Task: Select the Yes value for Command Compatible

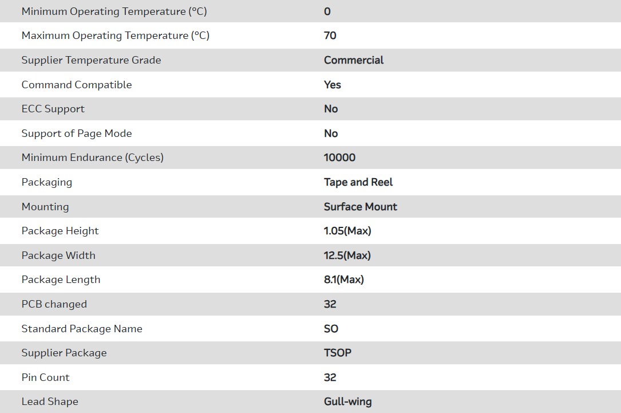Action: (333, 85)
